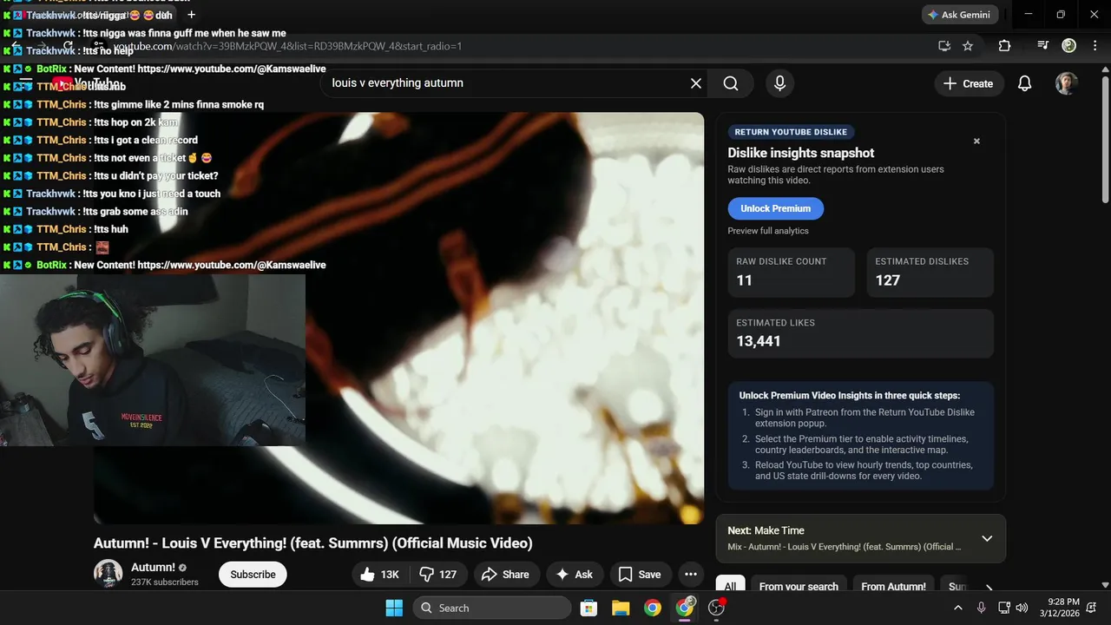Click the install app icon in address bar
Screen dimensions: 1111x625
coord(944,46)
